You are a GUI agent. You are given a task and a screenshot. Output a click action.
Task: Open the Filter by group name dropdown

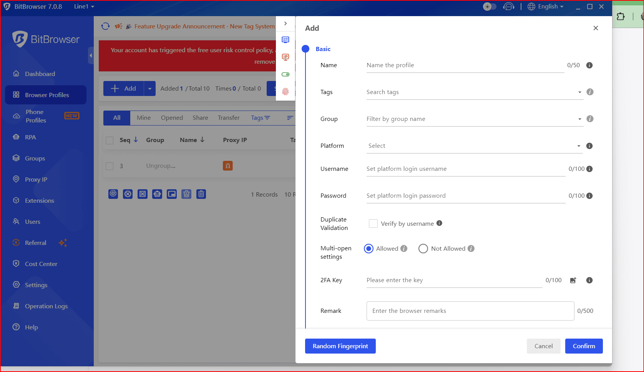pyautogui.click(x=474, y=119)
